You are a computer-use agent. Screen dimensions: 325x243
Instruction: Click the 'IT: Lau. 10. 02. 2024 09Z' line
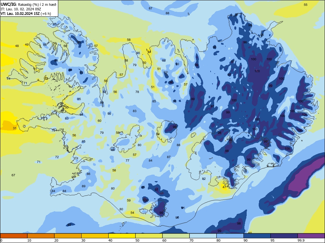point(21,9)
